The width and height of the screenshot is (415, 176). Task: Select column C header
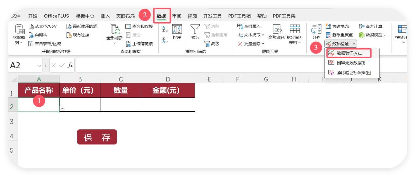(121, 79)
